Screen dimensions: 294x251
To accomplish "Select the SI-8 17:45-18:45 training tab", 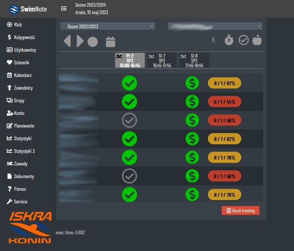I will tap(194, 61).
